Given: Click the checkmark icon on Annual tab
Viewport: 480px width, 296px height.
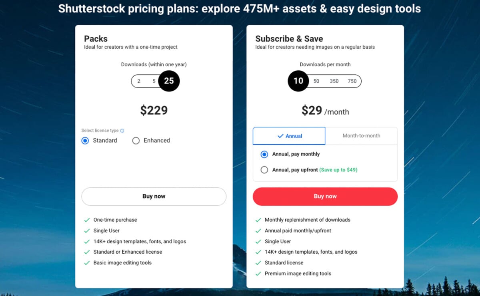Looking at the screenshot, I should point(281,136).
